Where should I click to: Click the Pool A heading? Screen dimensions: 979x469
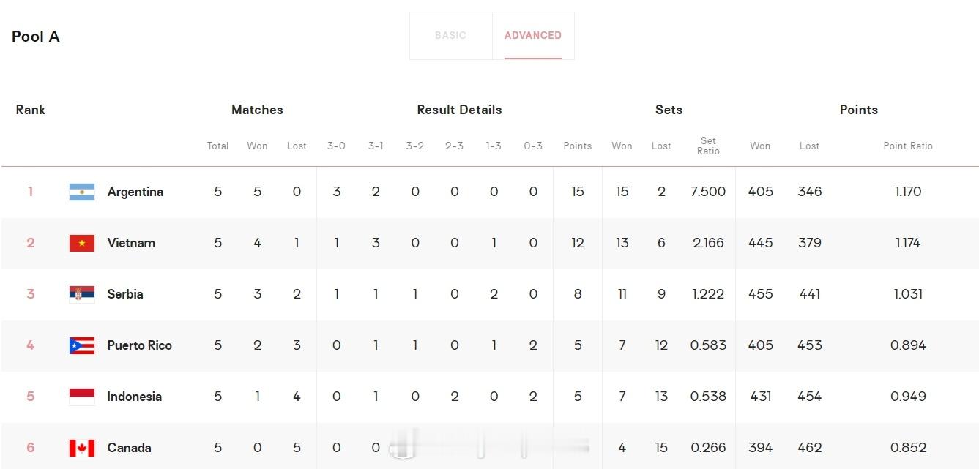click(x=36, y=37)
